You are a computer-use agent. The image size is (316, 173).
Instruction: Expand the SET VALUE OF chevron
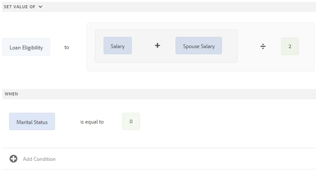coord(40,7)
